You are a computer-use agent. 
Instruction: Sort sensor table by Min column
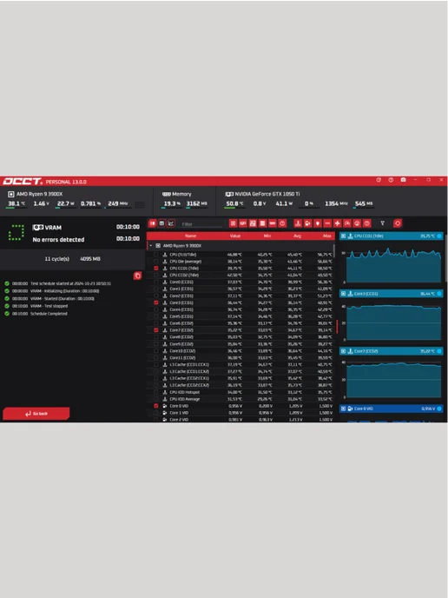pyautogui.click(x=267, y=236)
